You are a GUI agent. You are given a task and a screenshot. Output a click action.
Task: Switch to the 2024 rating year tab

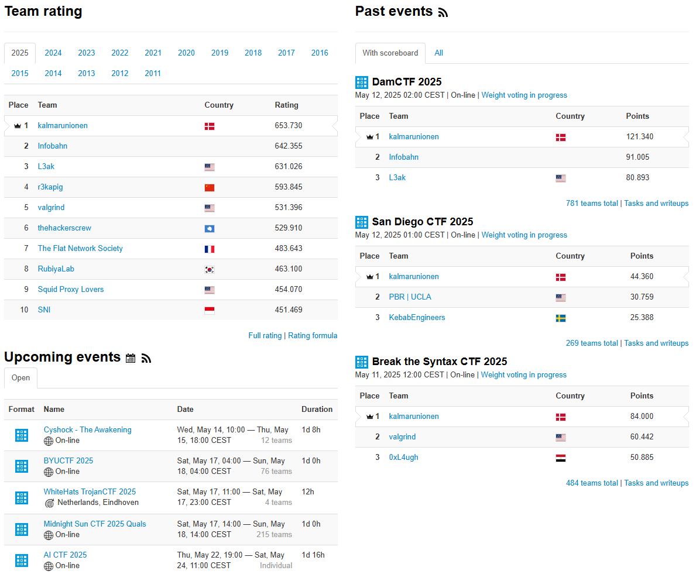(53, 53)
